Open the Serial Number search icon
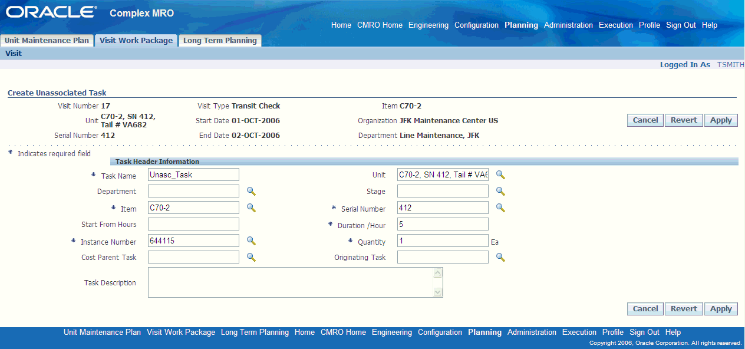 500,208
